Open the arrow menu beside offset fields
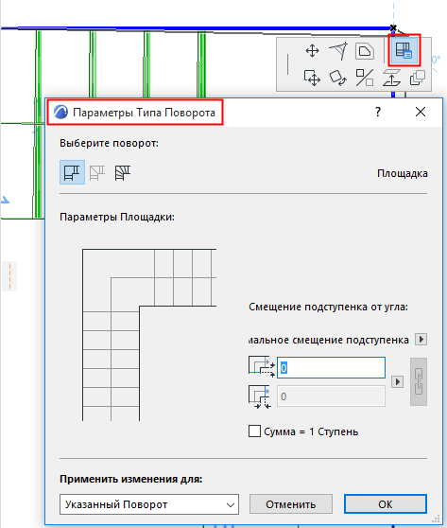Screen dimensions: 447x528 tap(397, 382)
